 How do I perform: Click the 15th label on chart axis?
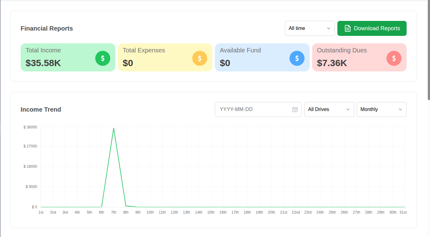[211, 212]
